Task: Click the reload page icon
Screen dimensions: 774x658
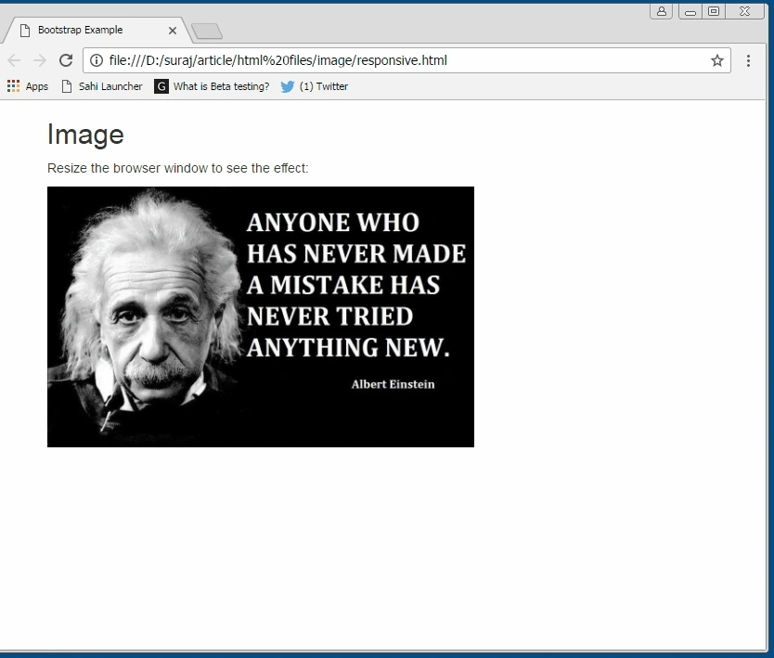Action: point(66,60)
